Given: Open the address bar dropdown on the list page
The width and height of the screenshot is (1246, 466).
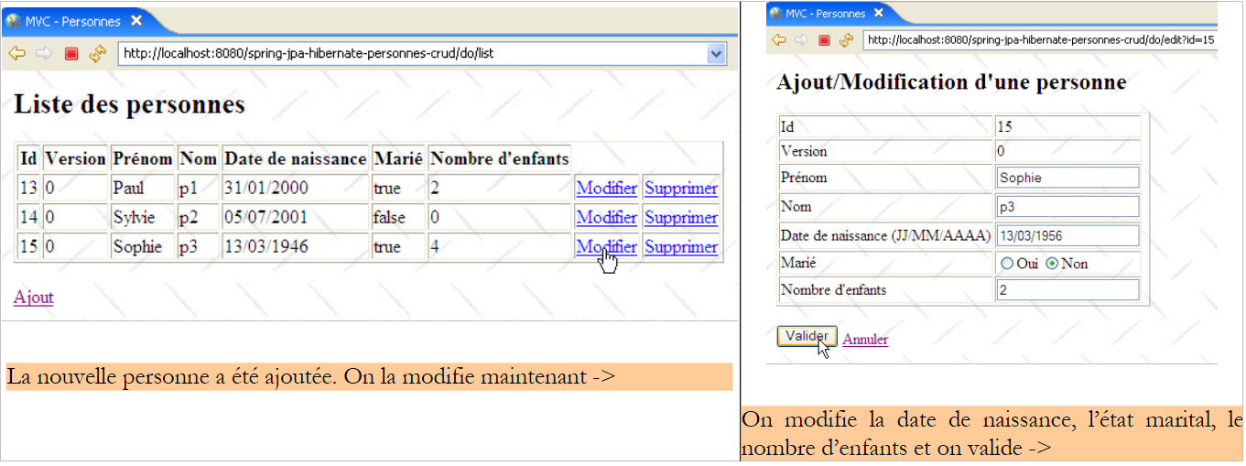Looking at the screenshot, I should (x=716, y=54).
